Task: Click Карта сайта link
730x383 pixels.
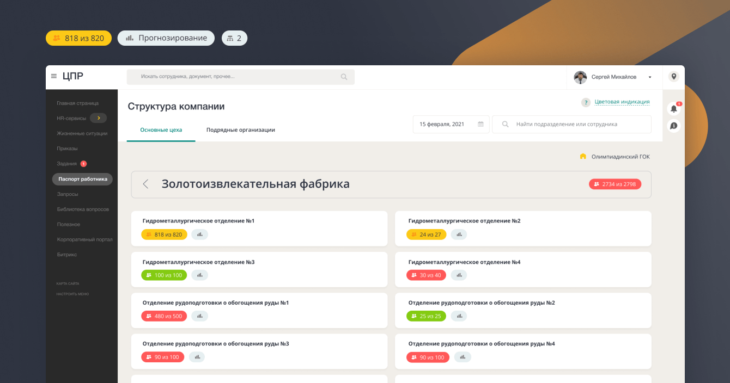Action: 68,284
